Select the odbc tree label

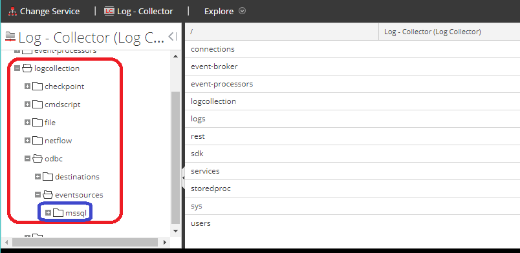point(54,159)
